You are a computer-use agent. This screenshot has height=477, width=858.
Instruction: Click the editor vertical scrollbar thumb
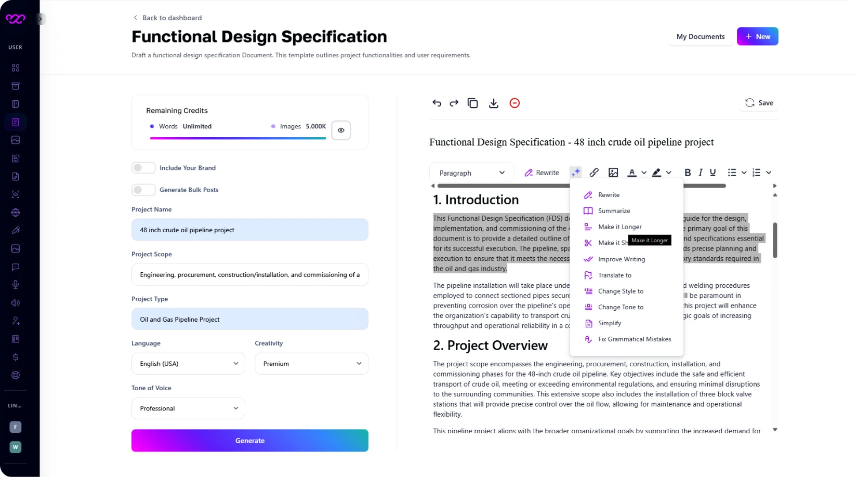tap(775, 241)
